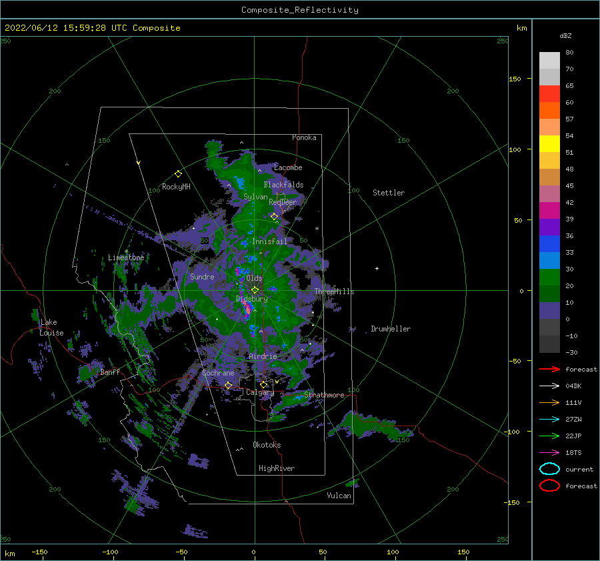Click the white 04DK arrow icon
The width and height of the screenshot is (600, 561).
(x=549, y=386)
